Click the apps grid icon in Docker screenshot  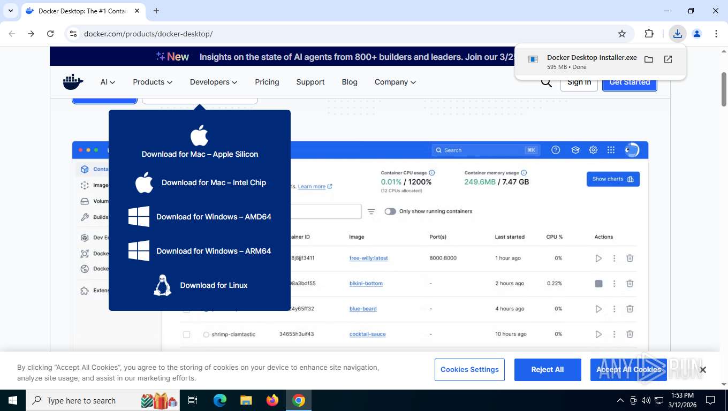(x=611, y=150)
